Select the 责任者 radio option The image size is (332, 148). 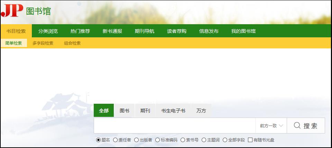pyautogui.click(x=115, y=140)
